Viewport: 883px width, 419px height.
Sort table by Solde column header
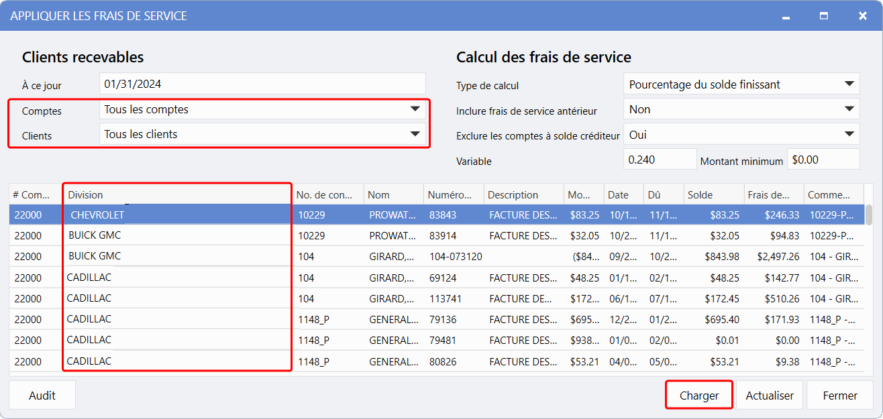711,195
